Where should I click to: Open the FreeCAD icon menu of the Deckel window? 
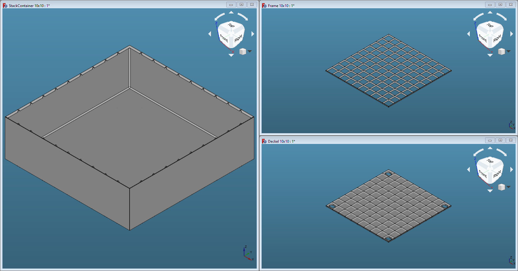(264, 141)
